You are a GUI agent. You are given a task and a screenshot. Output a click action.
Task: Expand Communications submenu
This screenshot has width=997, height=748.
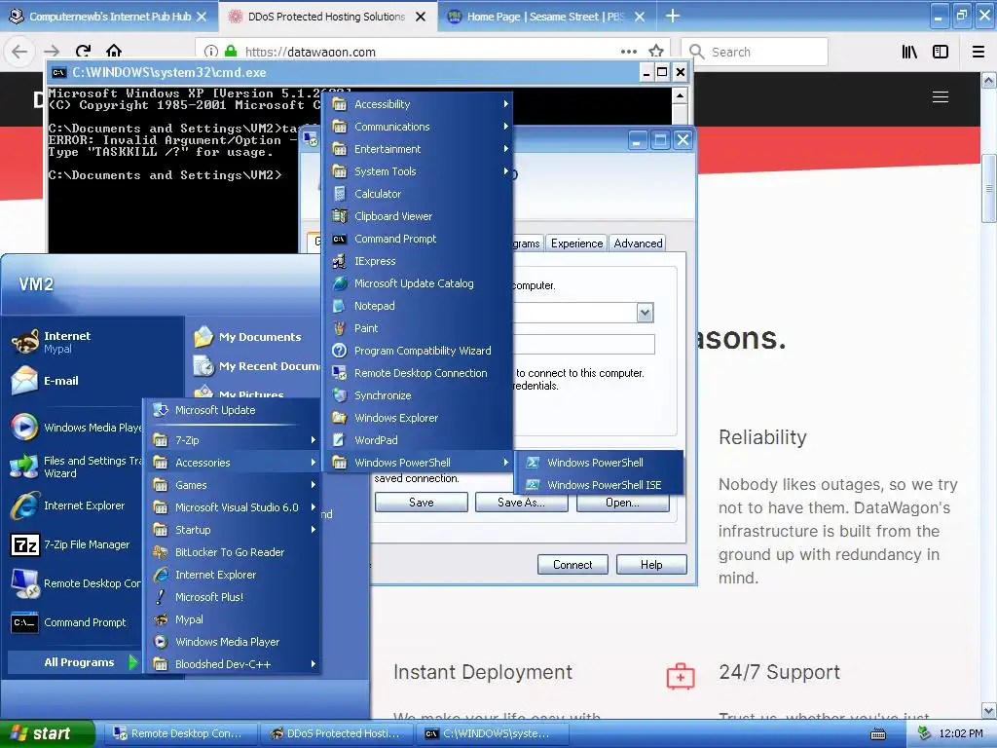point(420,127)
